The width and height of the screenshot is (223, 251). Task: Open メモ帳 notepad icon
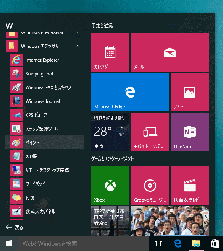click(x=16, y=156)
